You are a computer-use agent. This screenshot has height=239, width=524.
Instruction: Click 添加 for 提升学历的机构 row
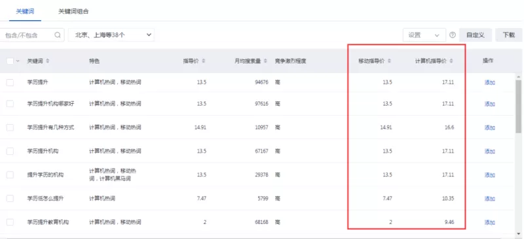489,174
